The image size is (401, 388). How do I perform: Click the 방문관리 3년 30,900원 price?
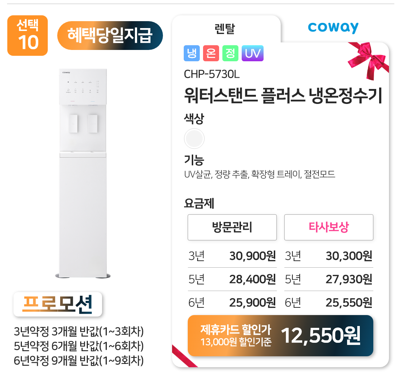[x=252, y=256]
